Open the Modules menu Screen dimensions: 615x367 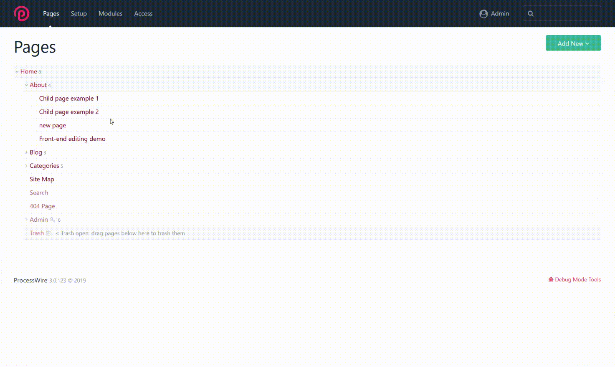click(x=110, y=14)
